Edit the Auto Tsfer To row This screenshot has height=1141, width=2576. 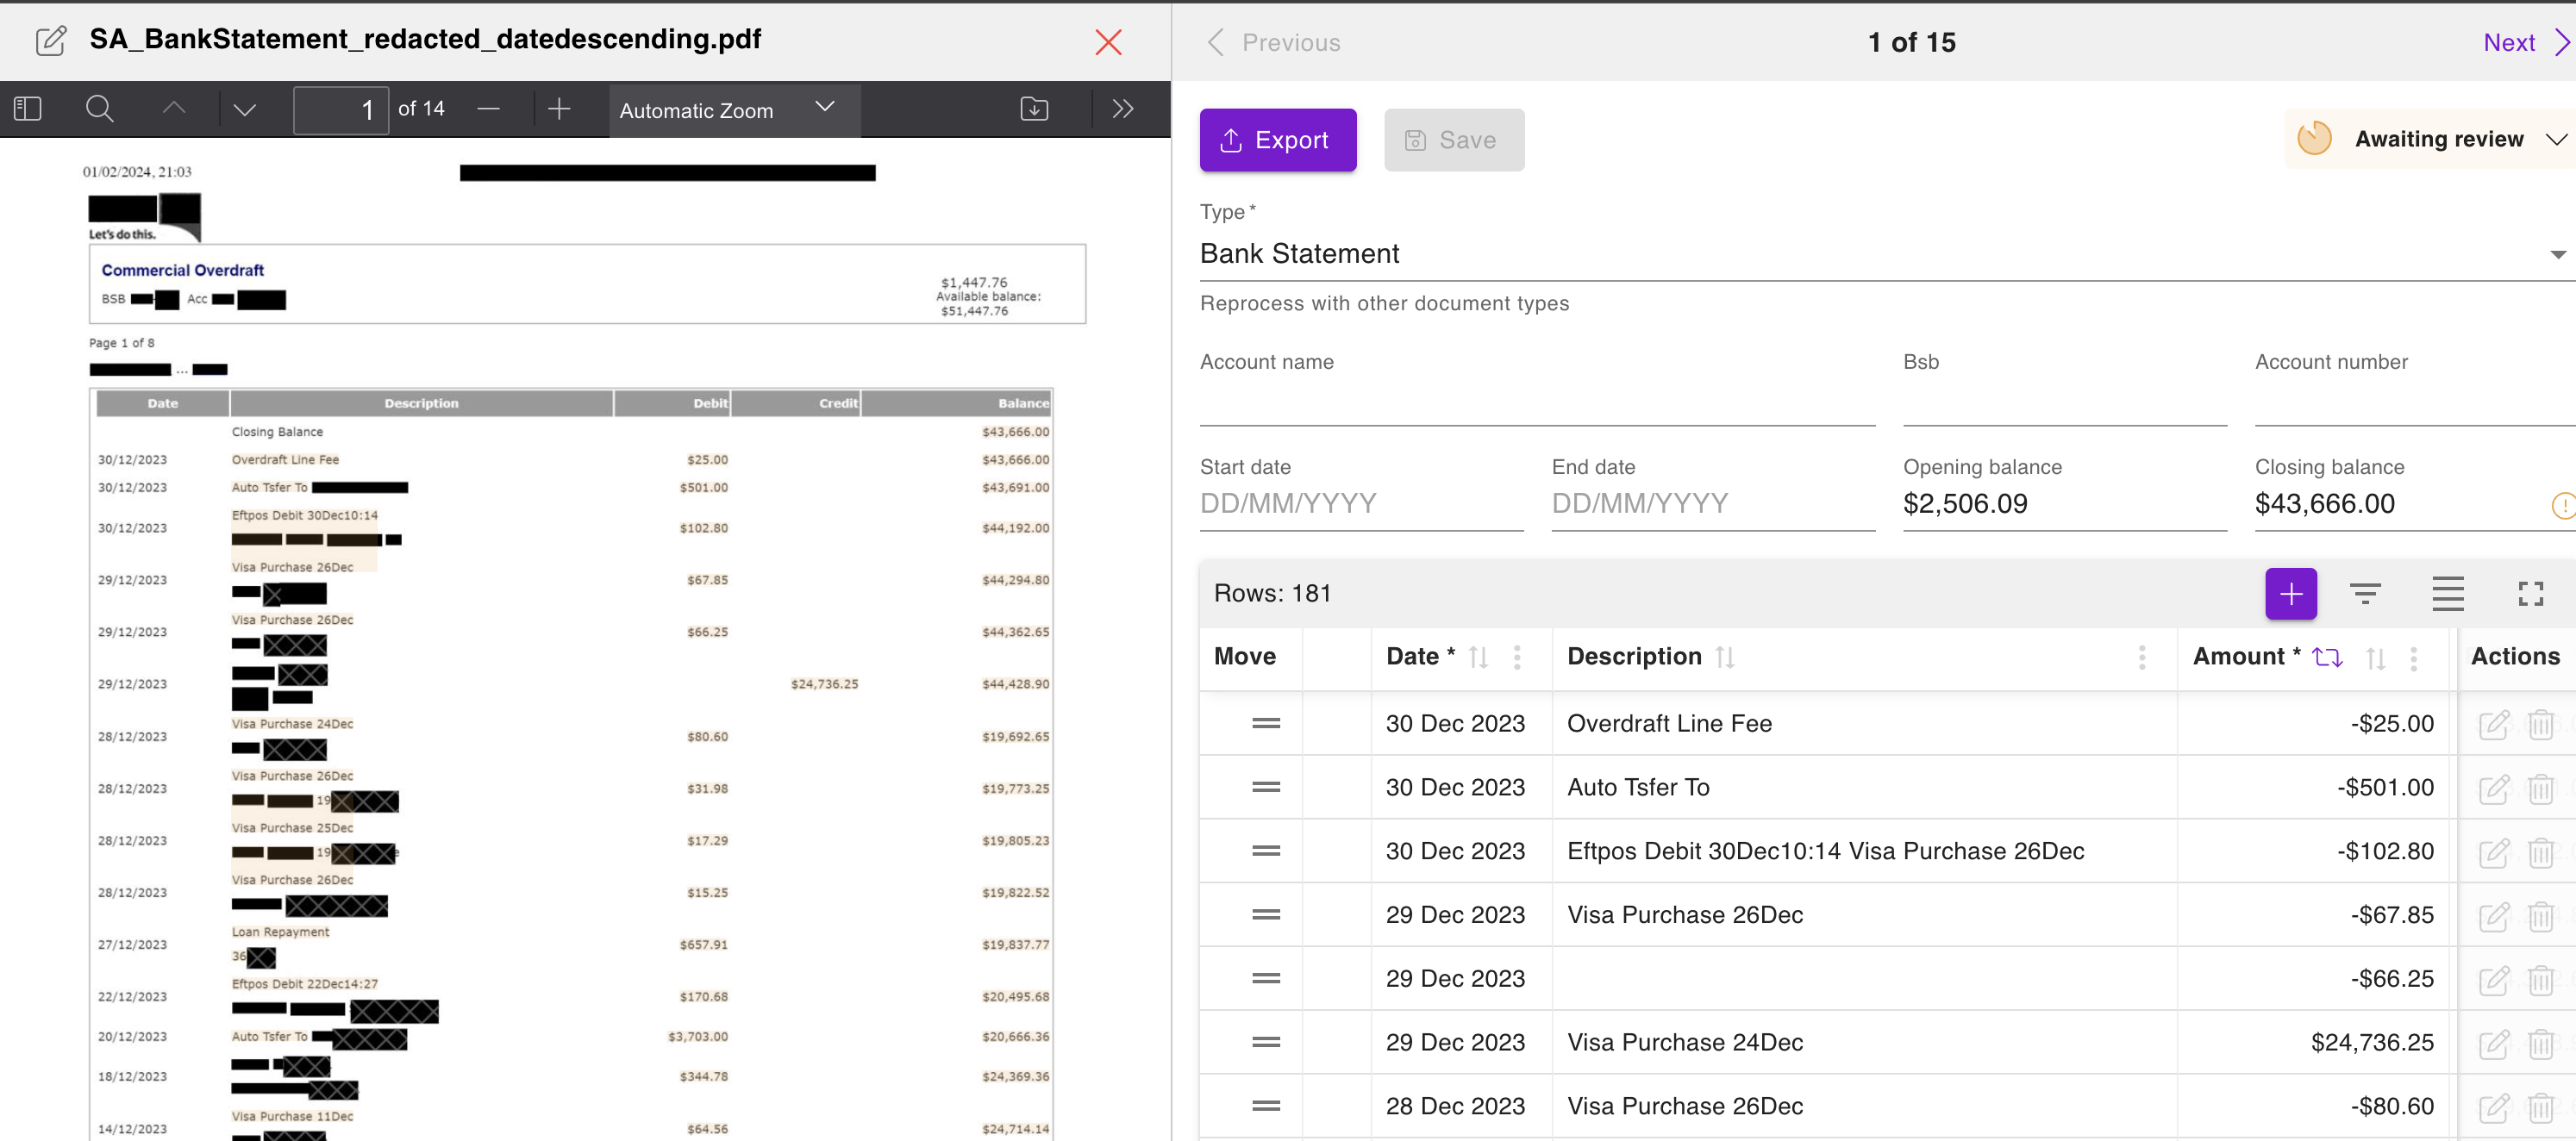[2494, 788]
